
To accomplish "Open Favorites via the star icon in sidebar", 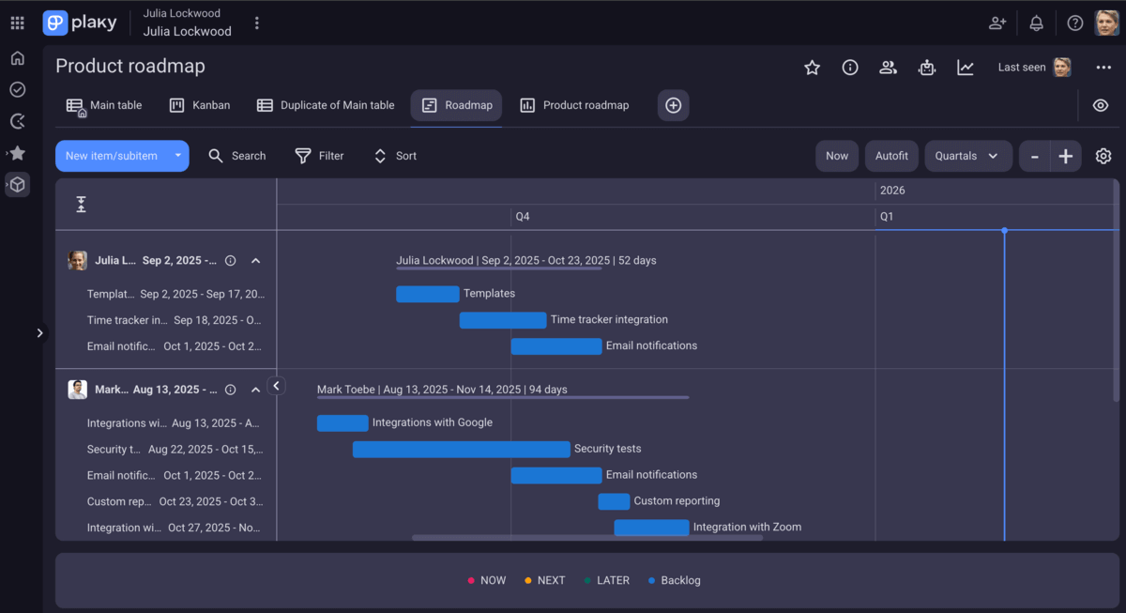I will click(x=17, y=153).
